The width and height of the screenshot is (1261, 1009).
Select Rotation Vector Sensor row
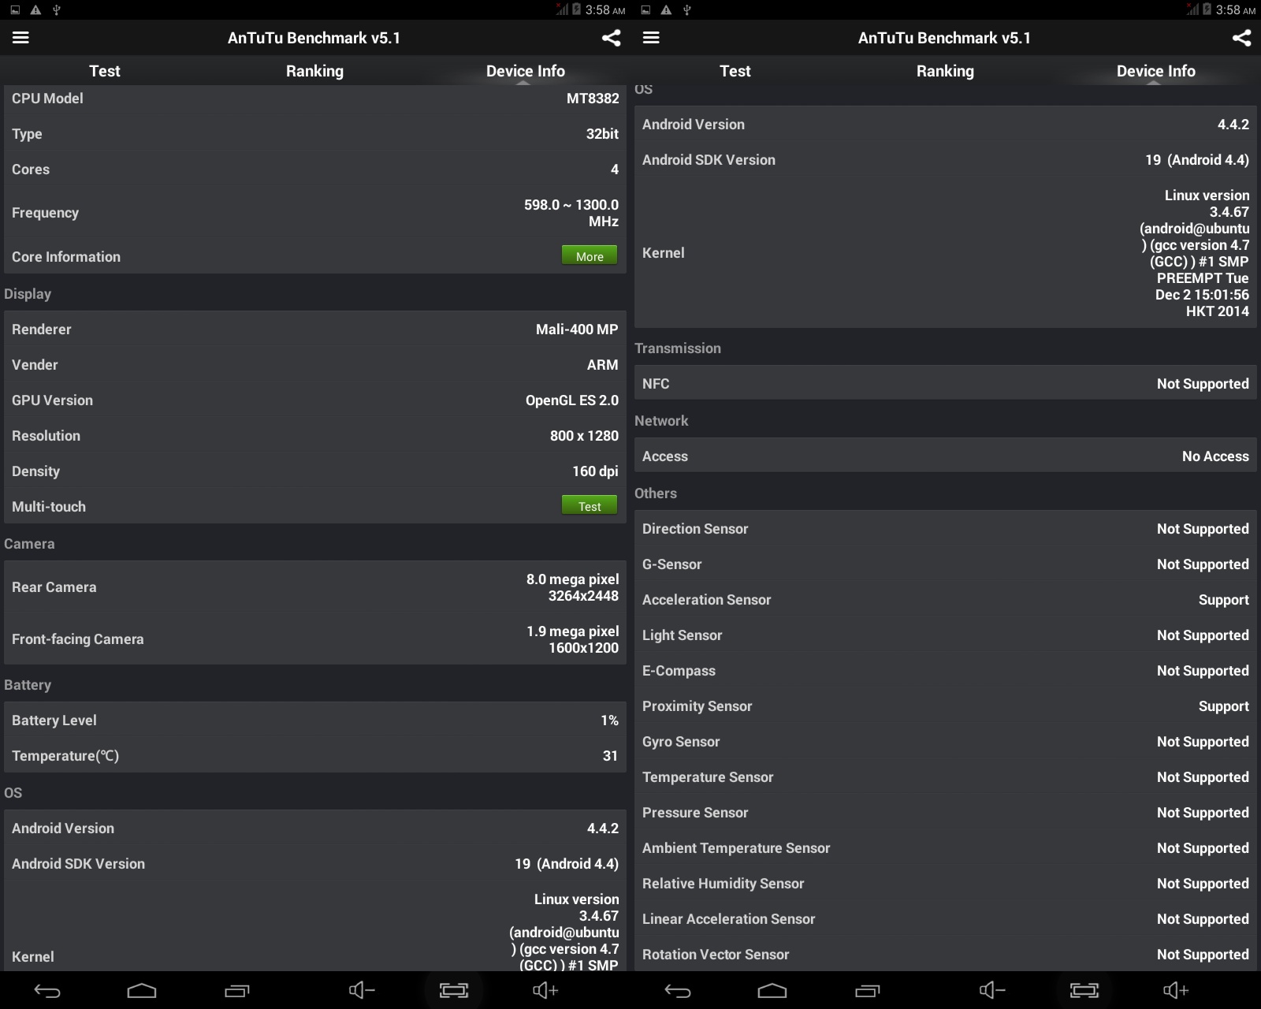[946, 955]
